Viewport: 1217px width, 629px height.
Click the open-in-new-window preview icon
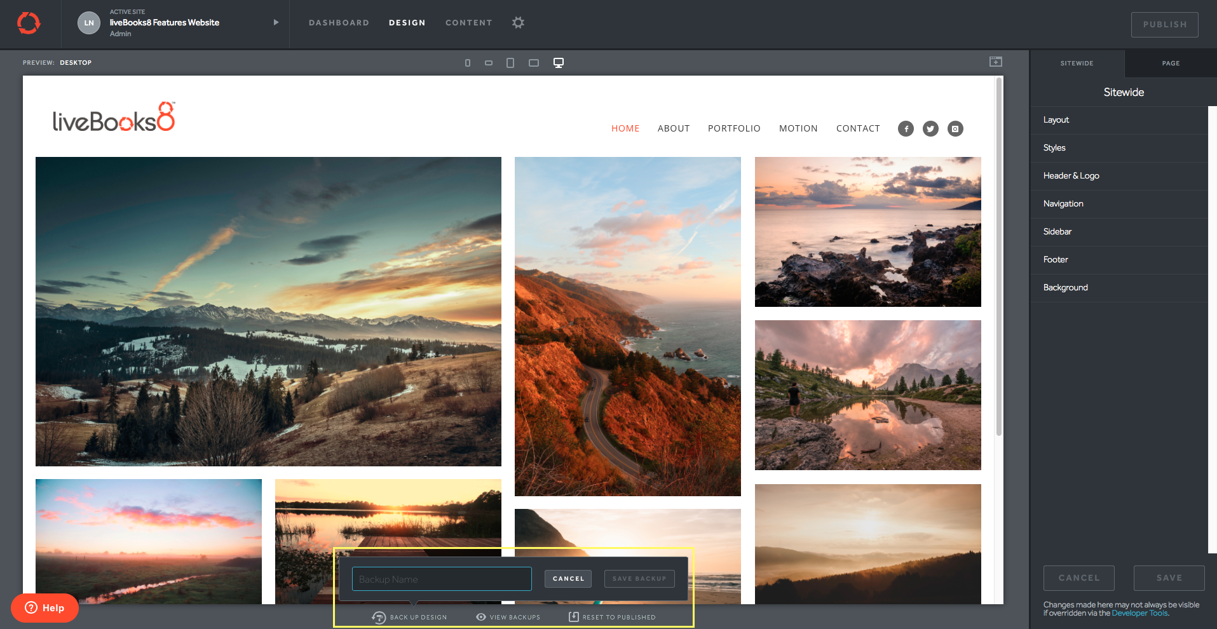coord(995,62)
